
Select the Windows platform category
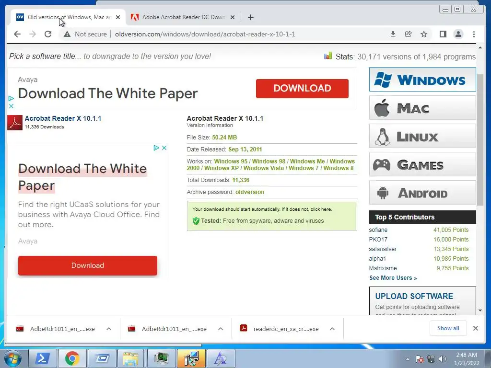pyautogui.click(x=422, y=80)
